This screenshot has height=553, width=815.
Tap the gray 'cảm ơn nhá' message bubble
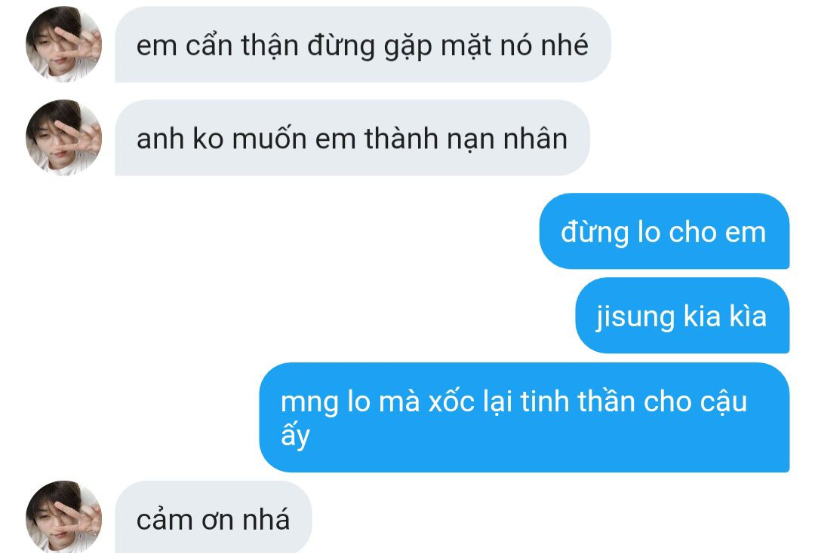(213, 517)
